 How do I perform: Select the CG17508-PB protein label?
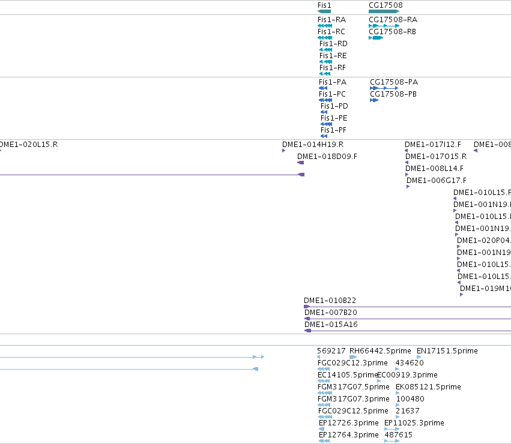[x=393, y=94]
